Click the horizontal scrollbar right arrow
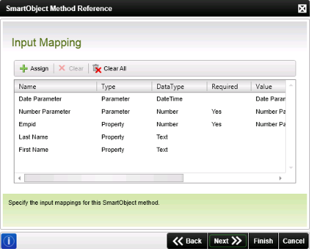 click(280, 178)
